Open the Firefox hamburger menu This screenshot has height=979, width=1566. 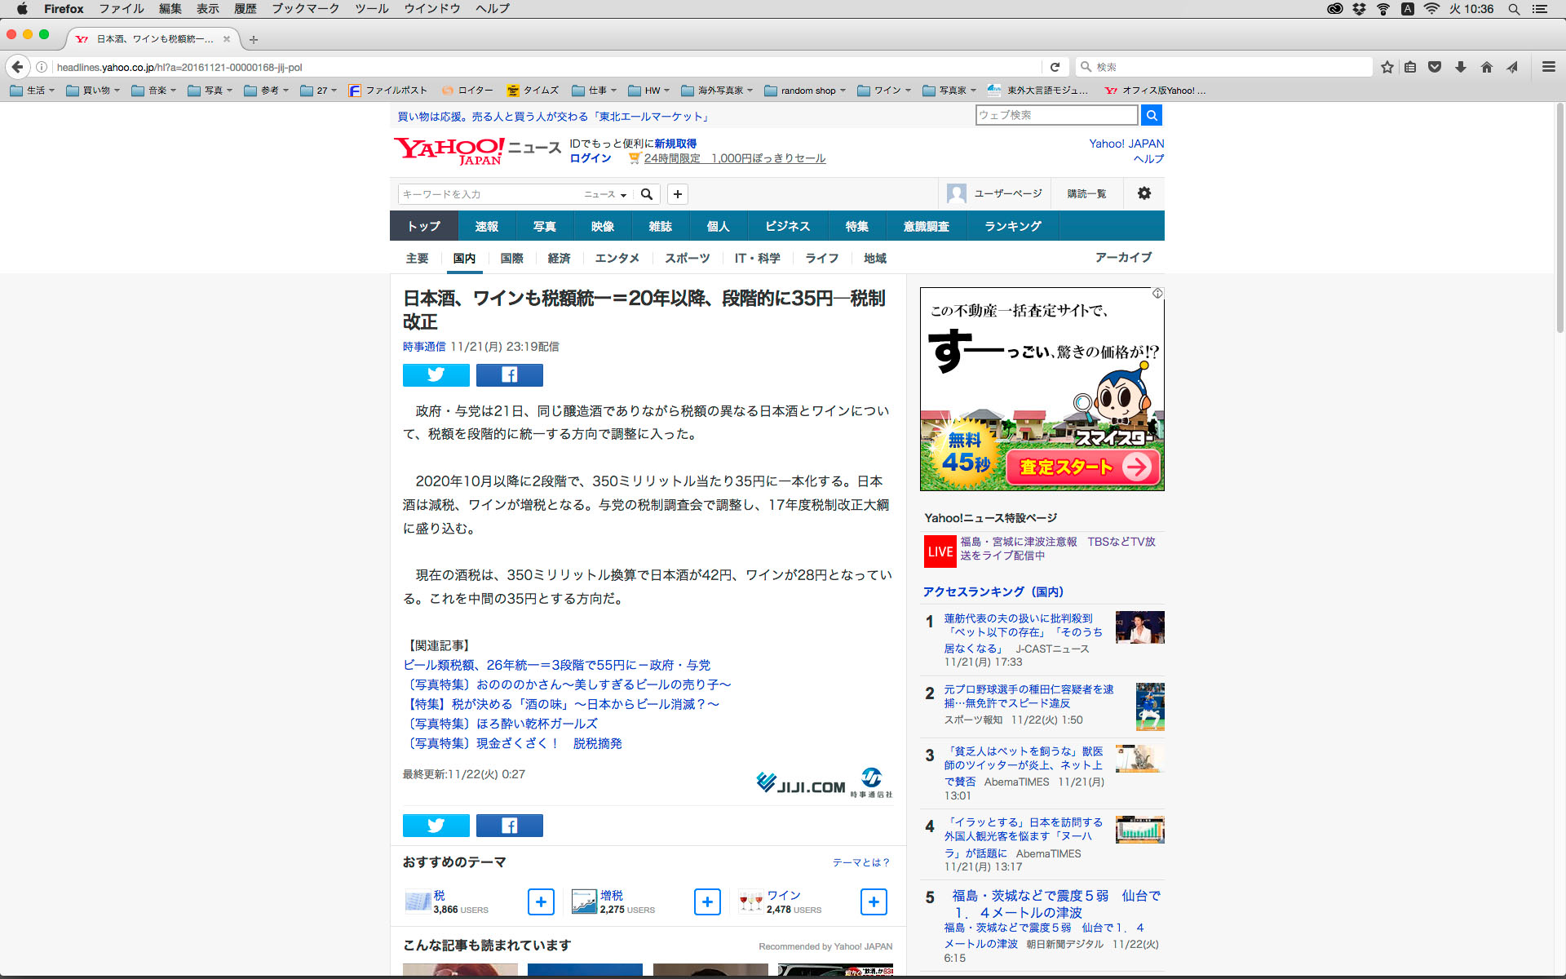(1548, 67)
